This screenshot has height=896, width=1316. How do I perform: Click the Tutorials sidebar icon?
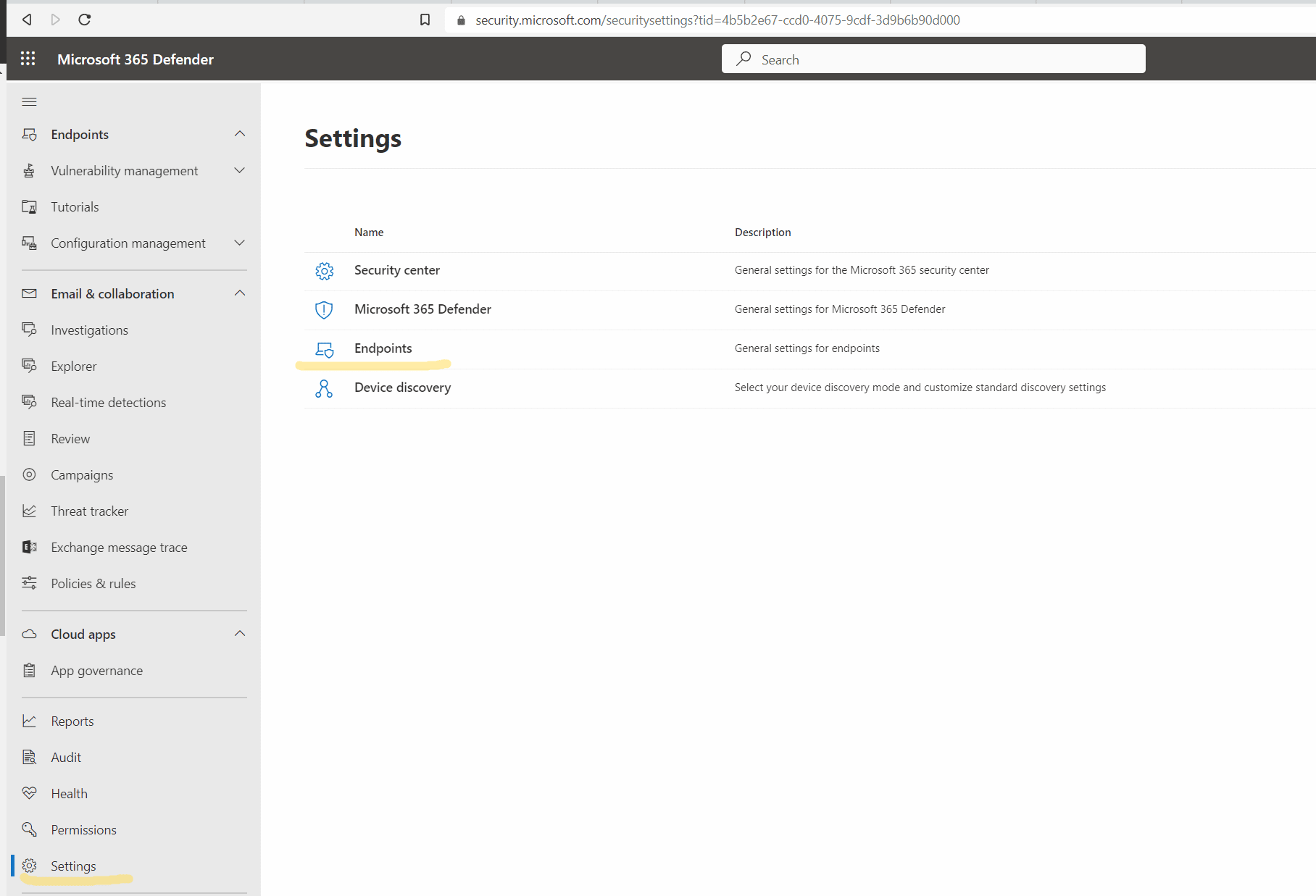coord(29,206)
